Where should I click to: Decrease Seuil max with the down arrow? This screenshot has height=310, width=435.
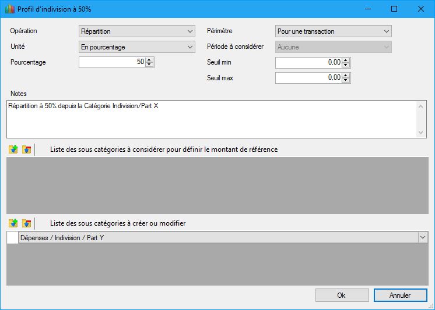346,80
